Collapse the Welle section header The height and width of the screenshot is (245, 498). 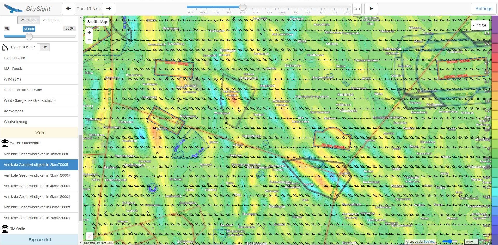(40, 132)
